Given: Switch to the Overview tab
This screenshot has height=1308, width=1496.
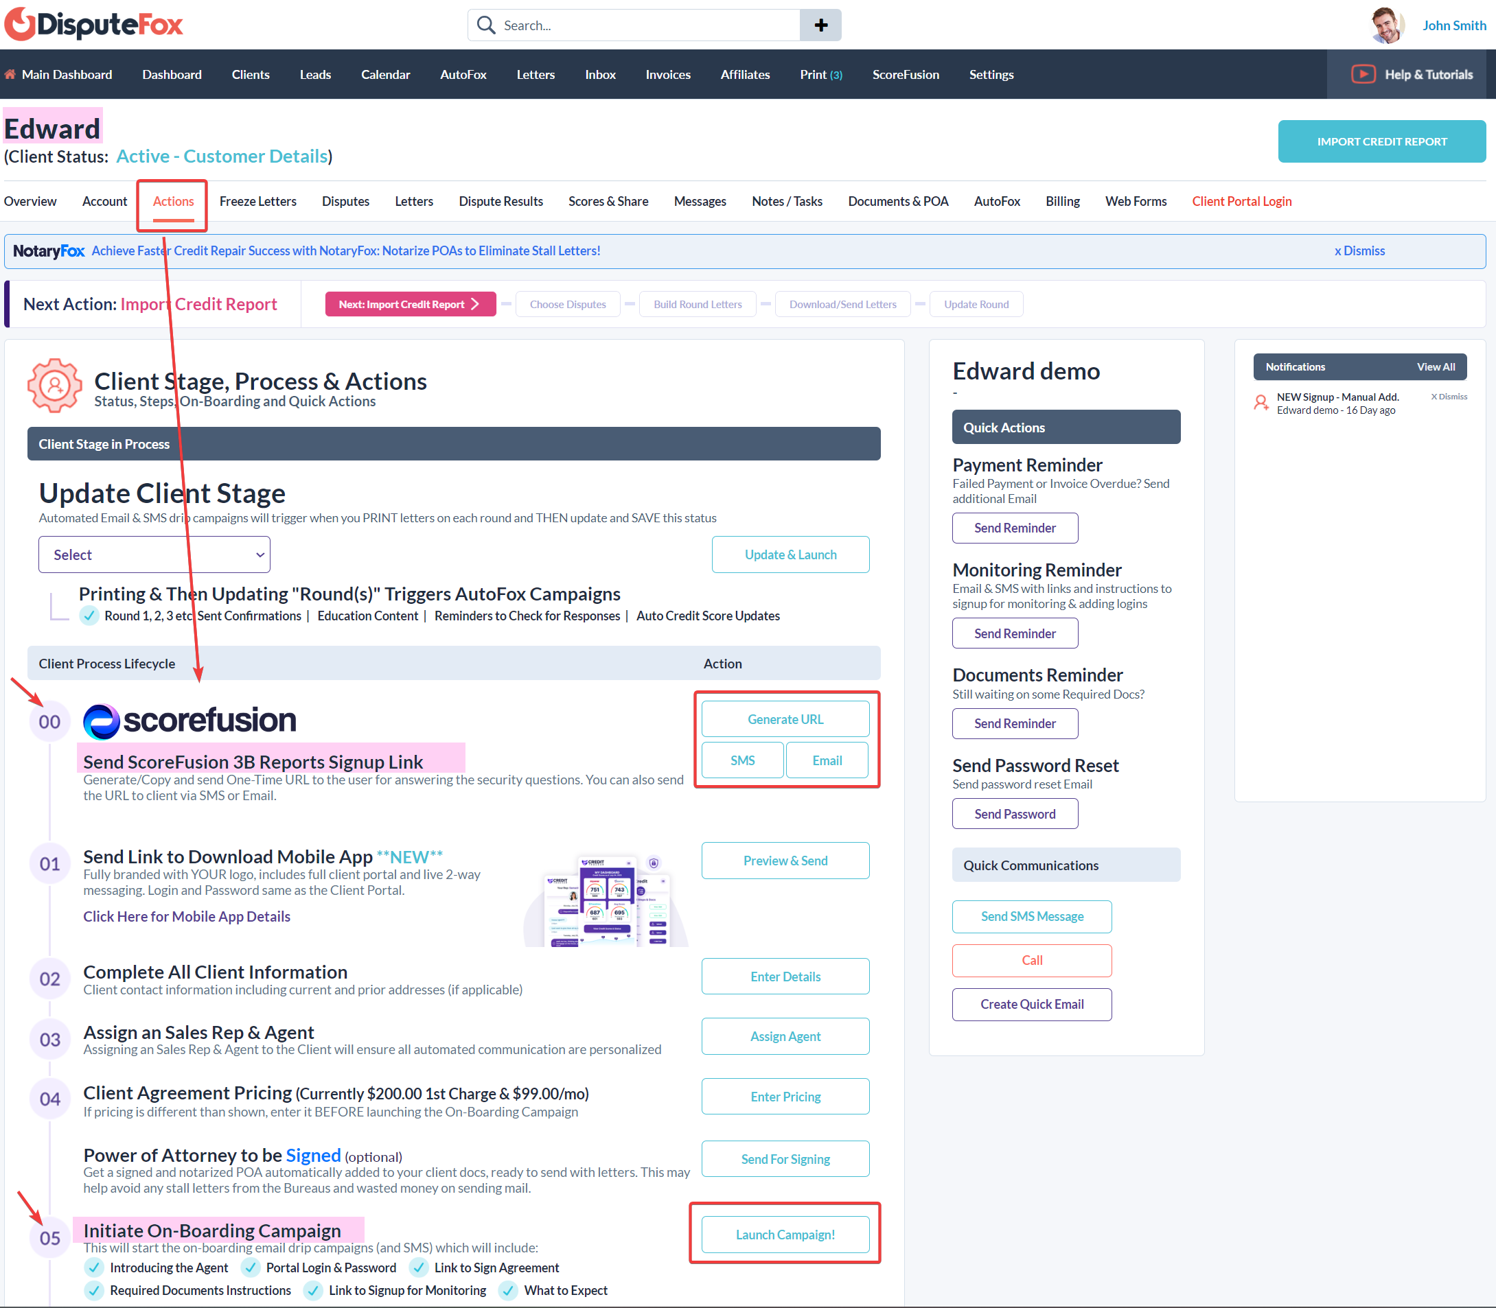Looking at the screenshot, I should 30,202.
